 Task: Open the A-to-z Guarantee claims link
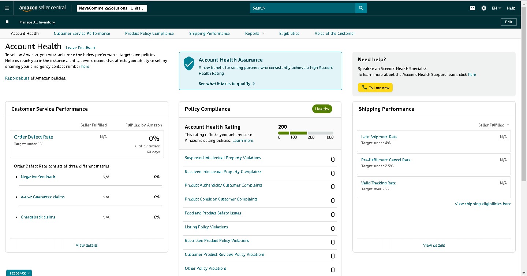[43, 197]
